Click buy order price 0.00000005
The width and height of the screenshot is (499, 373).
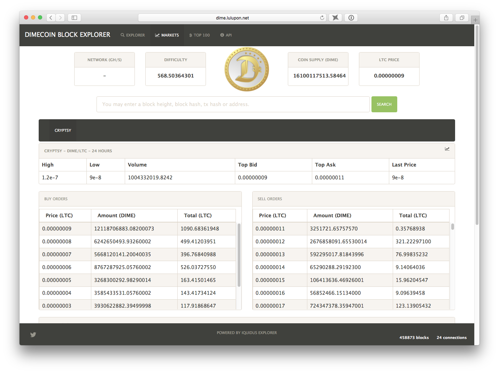pos(57,280)
